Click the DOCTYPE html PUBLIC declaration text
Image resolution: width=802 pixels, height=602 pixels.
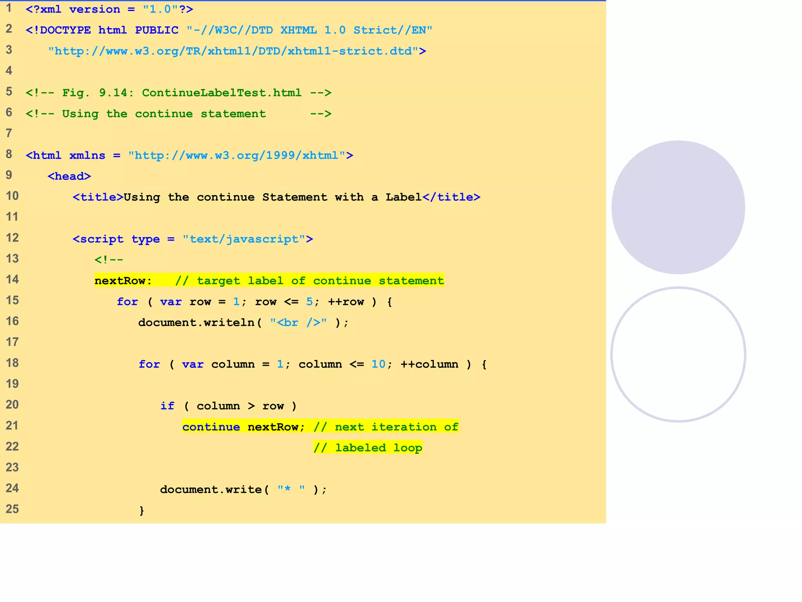tap(229, 30)
